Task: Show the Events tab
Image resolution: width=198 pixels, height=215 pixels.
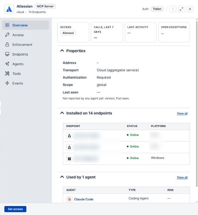Action: (x=25, y=83)
